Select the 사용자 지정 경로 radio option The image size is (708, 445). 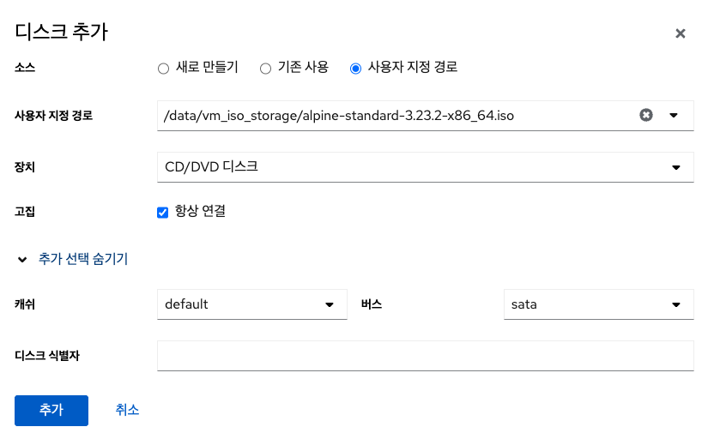355,69
